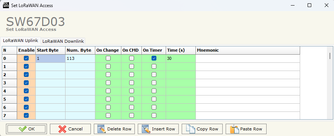Check On Change box in row 5
The image size is (334, 136).
(x=108, y=99)
